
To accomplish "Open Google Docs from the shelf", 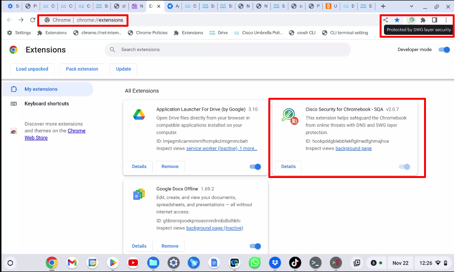I will [x=214, y=263].
